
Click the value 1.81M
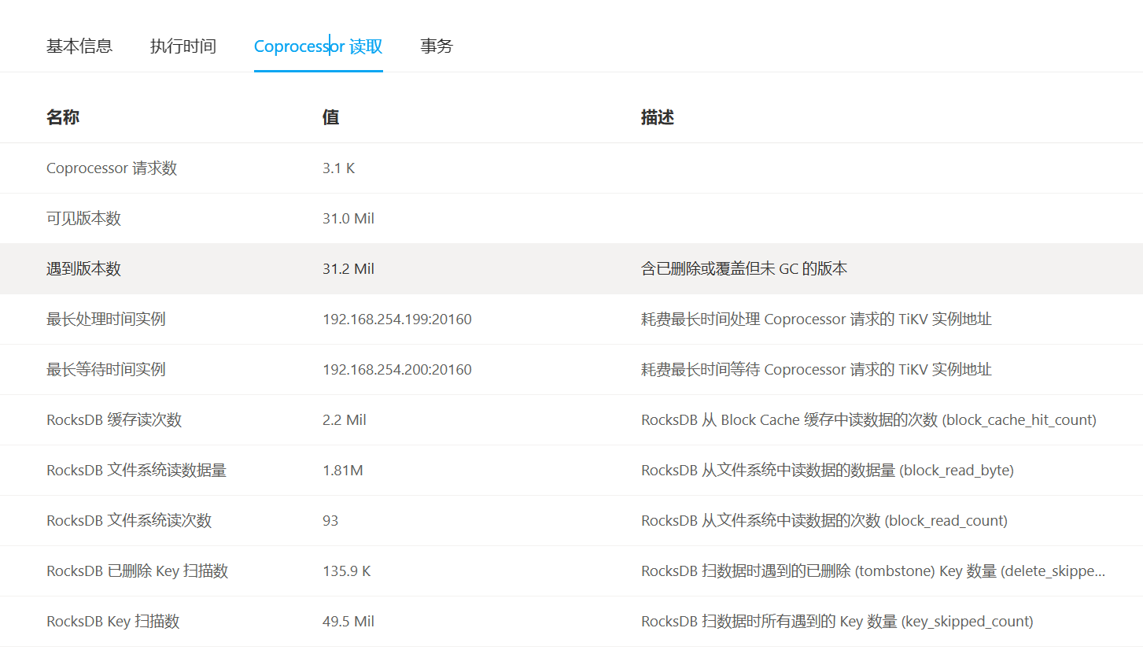[343, 471]
